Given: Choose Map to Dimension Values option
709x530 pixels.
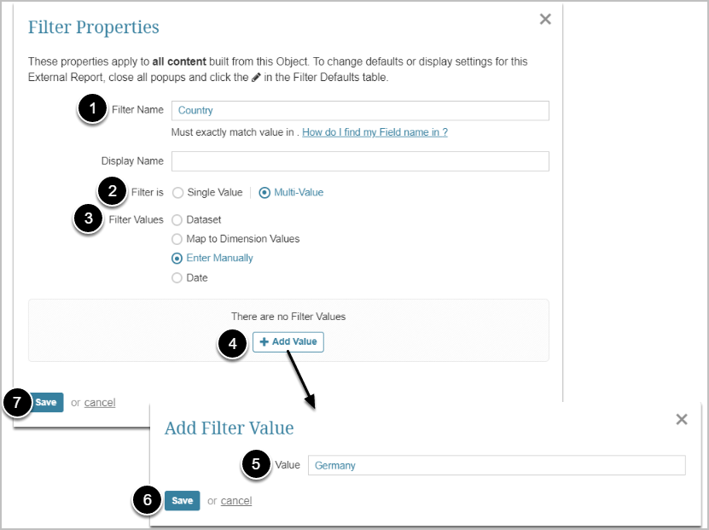Looking at the screenshot, I should tap(177, 239).
